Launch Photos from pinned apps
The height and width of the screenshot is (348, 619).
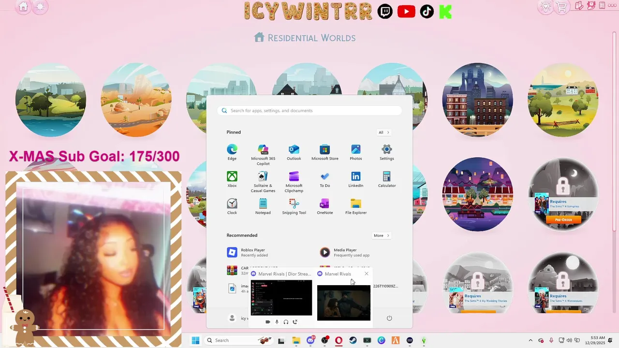coord(356,152)
